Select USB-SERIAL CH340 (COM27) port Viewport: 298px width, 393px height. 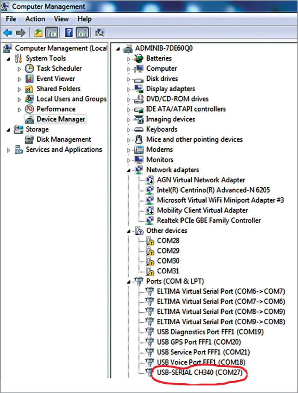pyautogui.click(x=200, y=373)
